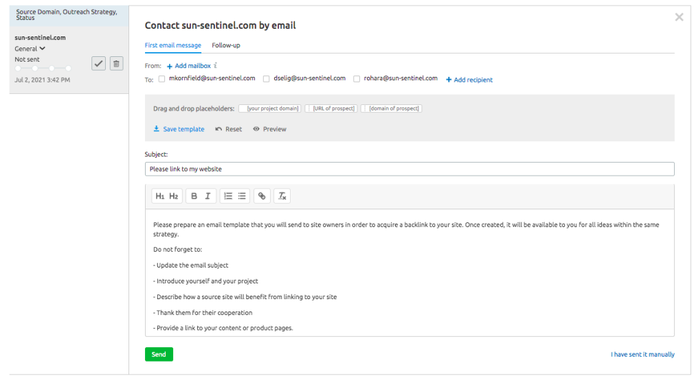
Task: Open the First email message tab
Action: 173,45
